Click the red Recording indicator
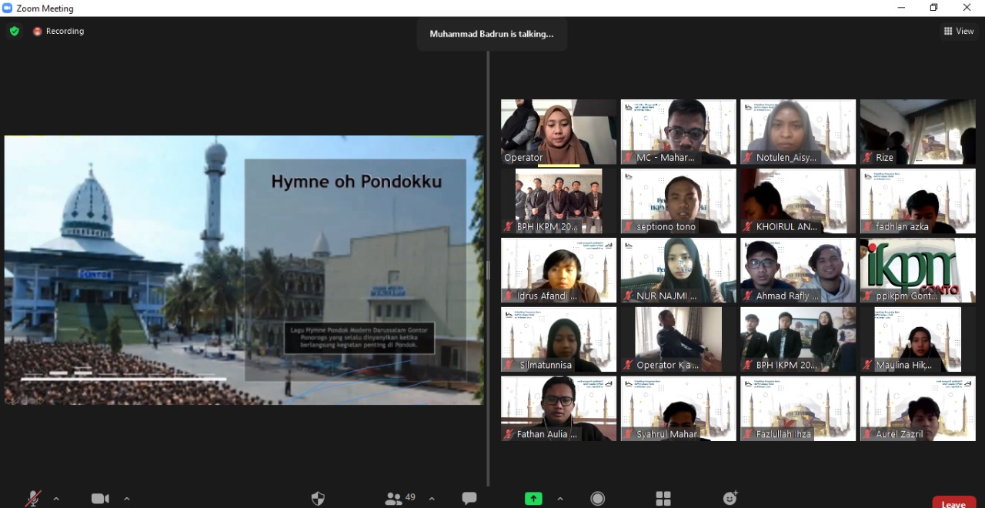Image resolution: width=985 pixels, height=508 pixels. pyautogui.click(x=58, y=31)
